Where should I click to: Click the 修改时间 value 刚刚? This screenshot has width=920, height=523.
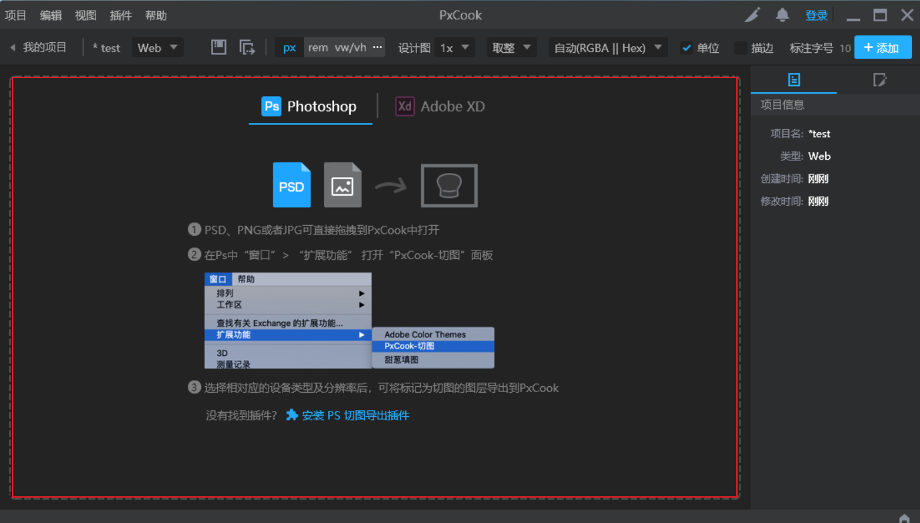(x=818, y=201)
